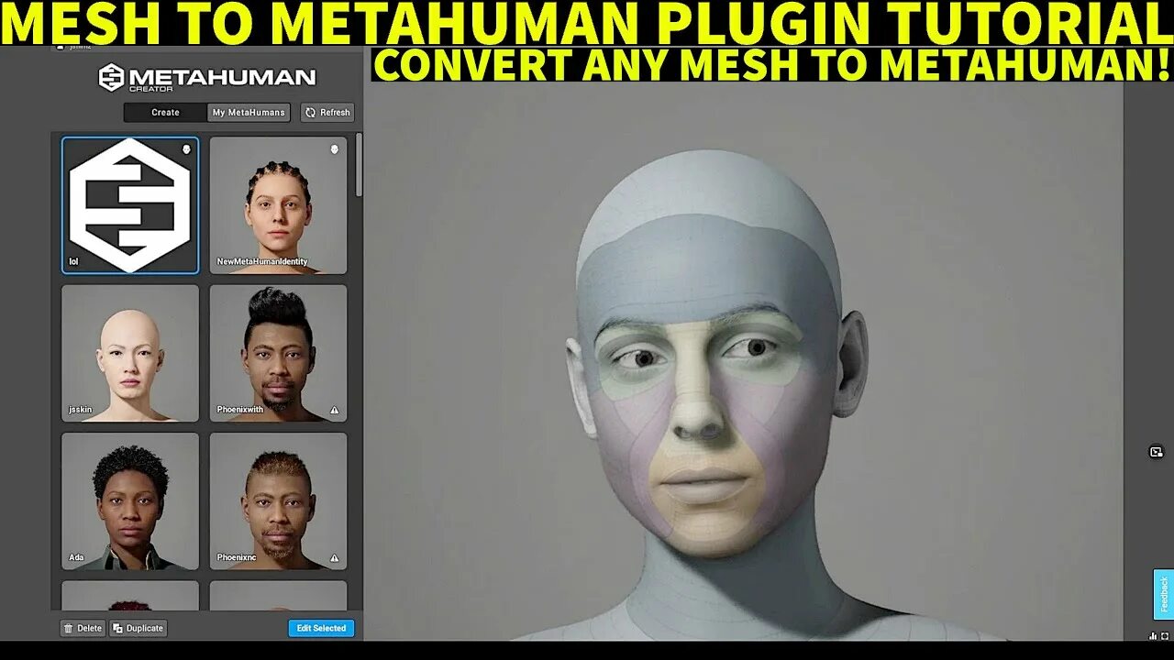Click the Edit Selected button
Image resolution: width=1174 pixels, height=660 pixels.
click(321, 629)
